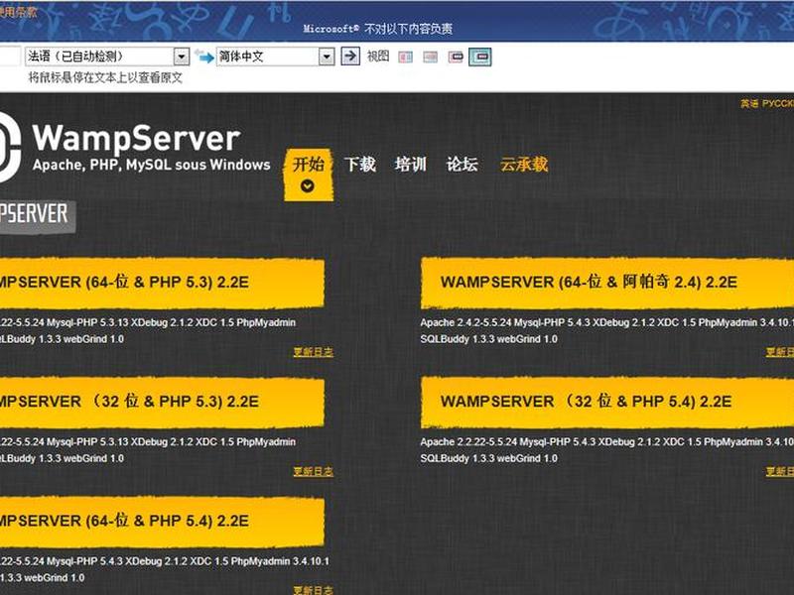The width and height of the screenshot is (794, 595).
Task: Click the WampServer logo icon
Action: [9, 147]
